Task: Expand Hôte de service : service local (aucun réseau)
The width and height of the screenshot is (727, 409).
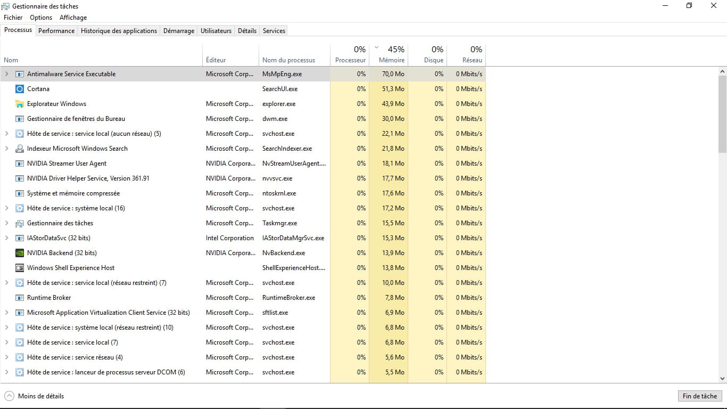Action: pos(6,134)
